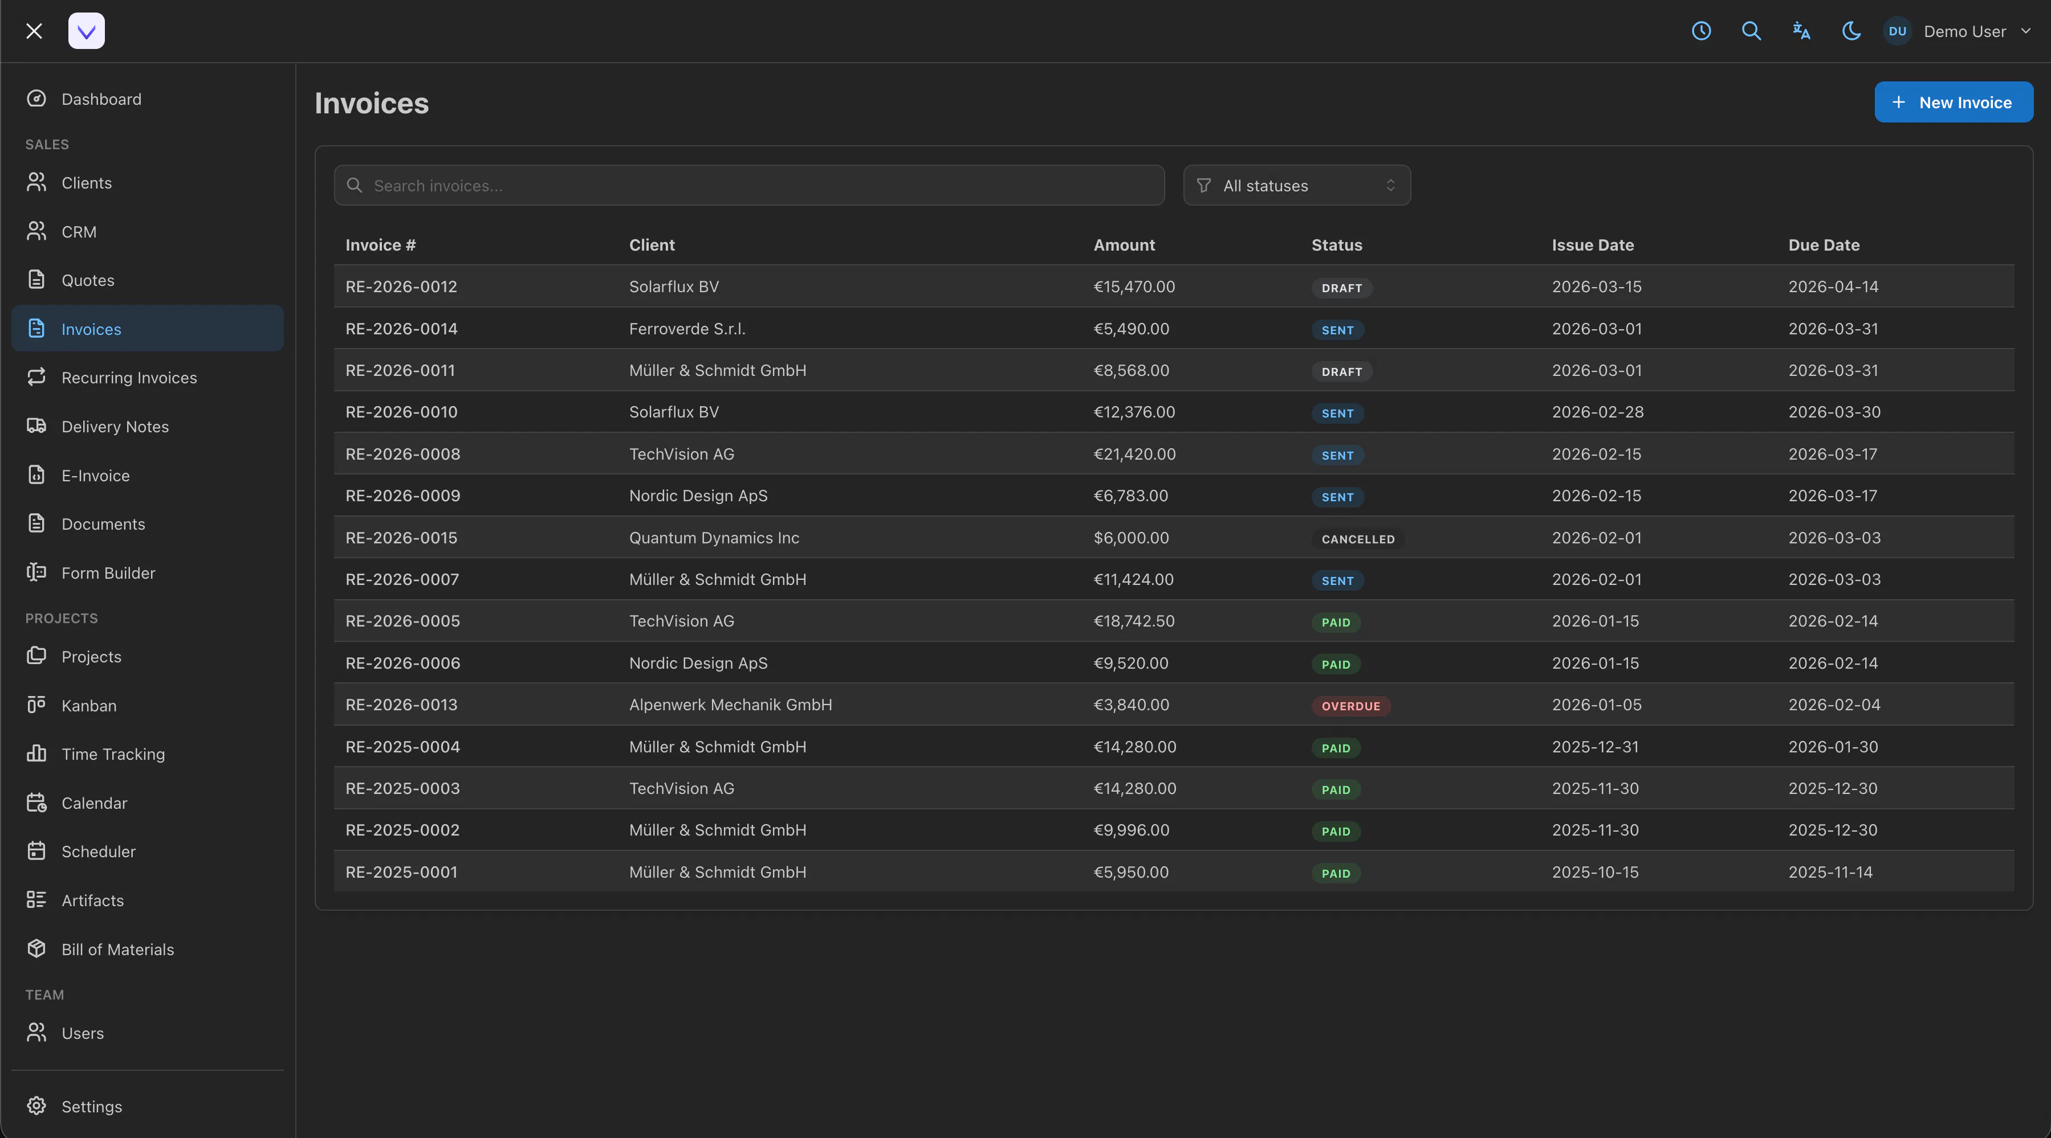The image size is (2051, 1138).
Task: Click issue date 2025-12-31
Action: [x=1595, y=747]
